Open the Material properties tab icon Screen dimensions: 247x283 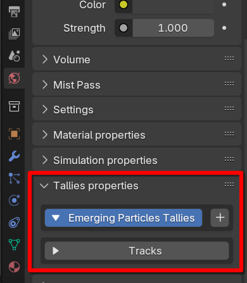(x=14, y=267)
